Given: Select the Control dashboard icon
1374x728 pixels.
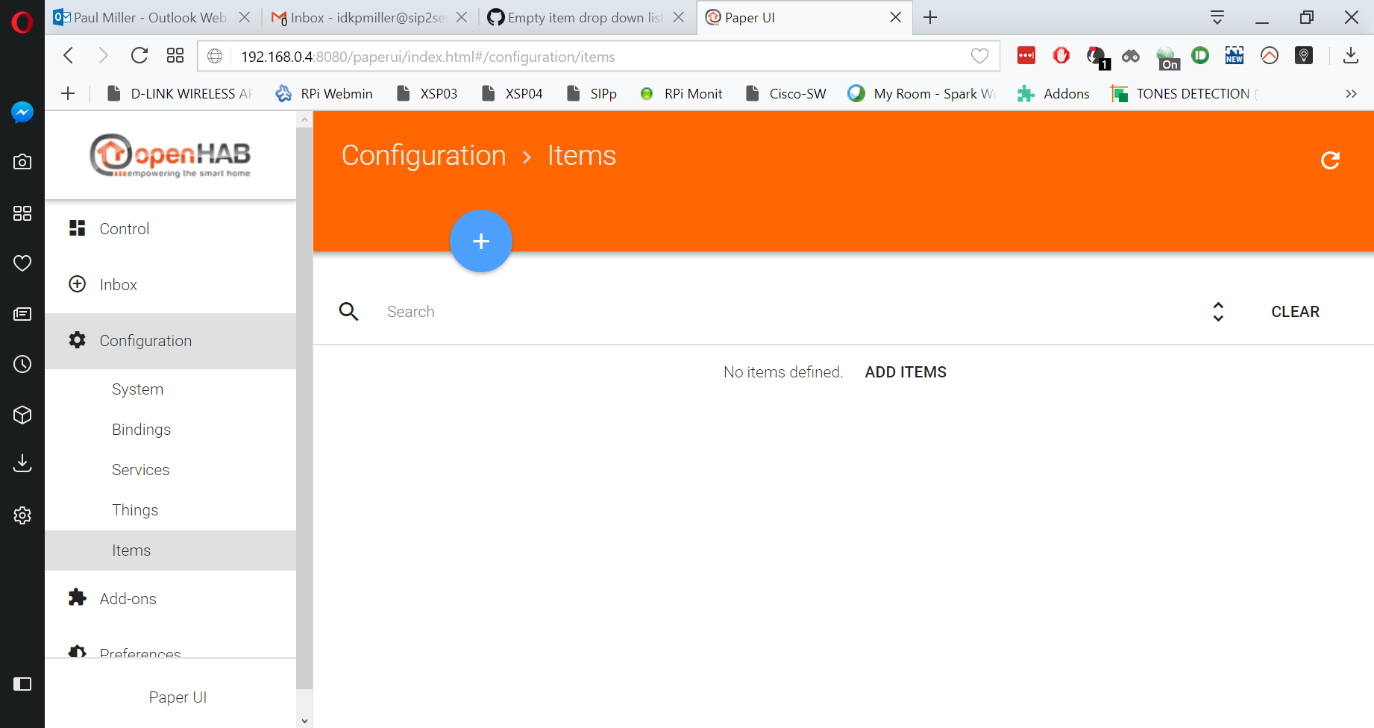Looking at the screenshot, I should [x=77, y=228].
